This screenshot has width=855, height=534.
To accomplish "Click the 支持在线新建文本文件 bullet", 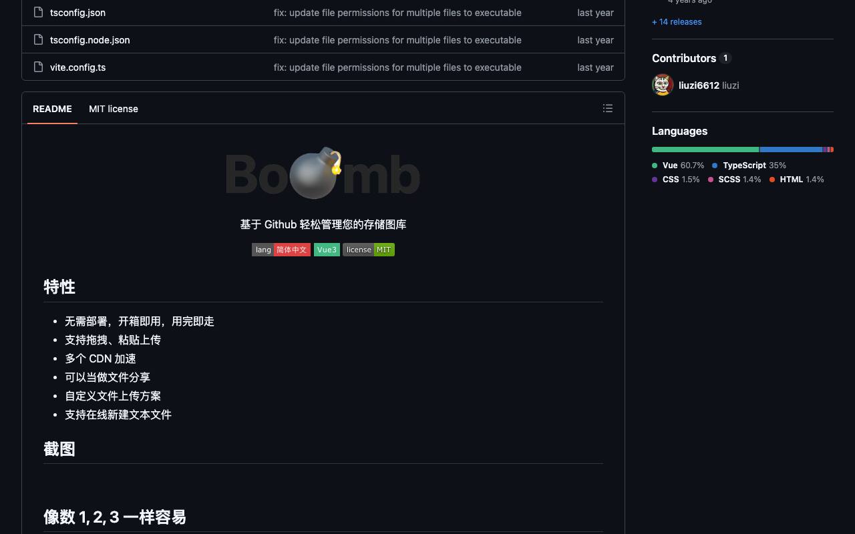I will pos(118,415).
